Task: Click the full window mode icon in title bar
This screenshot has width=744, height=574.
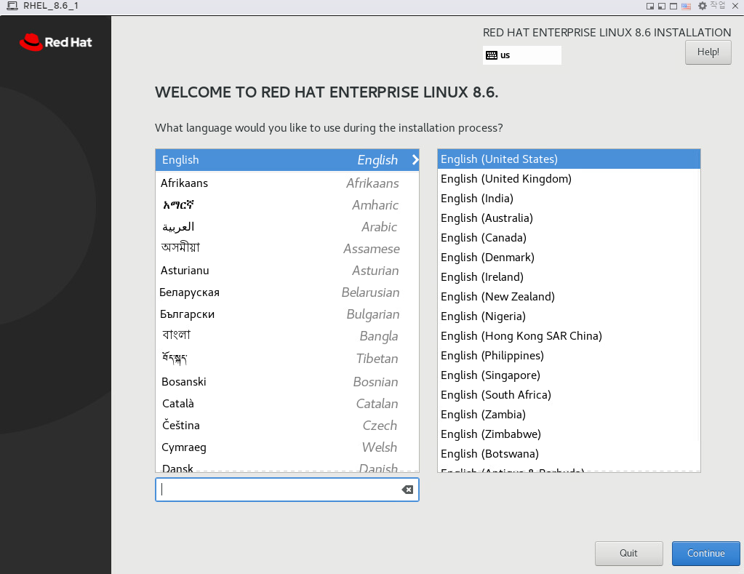Action: [673, 6]
